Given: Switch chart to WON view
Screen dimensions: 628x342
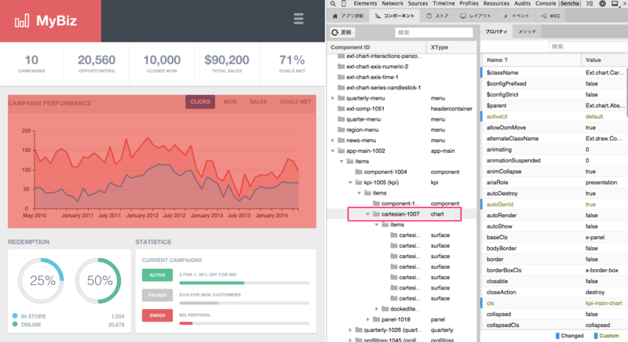Looking at the screenshot, I should (230, 102).
